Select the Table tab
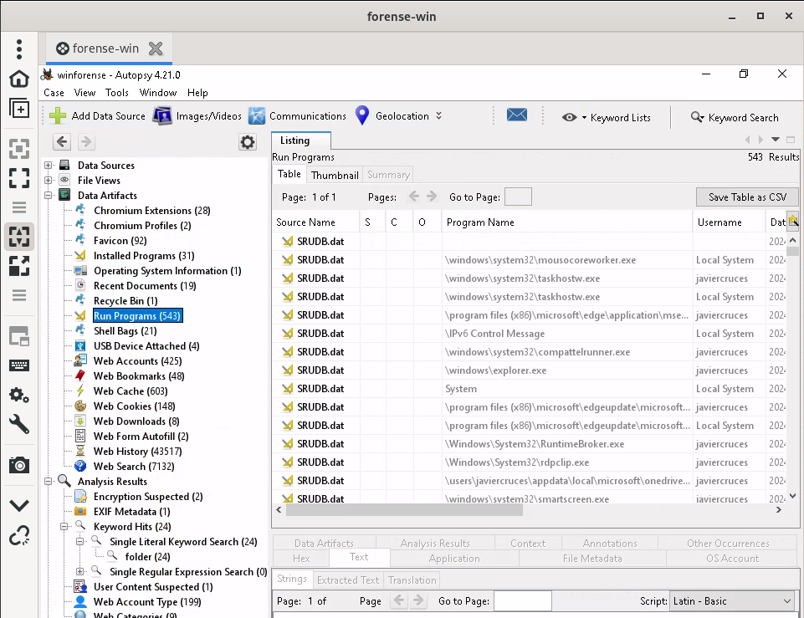The width and height of the screenshot is (804, 618). tap(289, 174)
